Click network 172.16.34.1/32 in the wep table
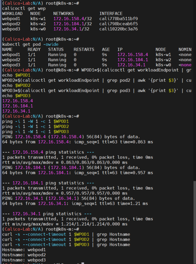The width and height of the screenshot is (196, 264). (71, 29)
